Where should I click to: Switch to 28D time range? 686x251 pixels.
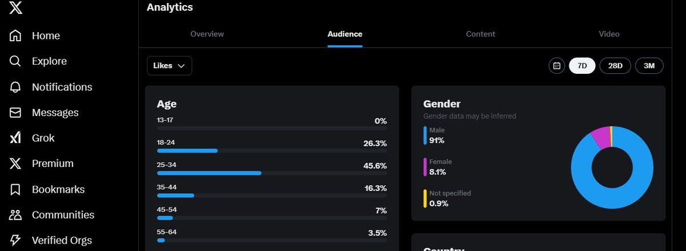click(615, 66)
